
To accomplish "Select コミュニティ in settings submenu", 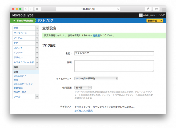I will (x=20, y=76).
